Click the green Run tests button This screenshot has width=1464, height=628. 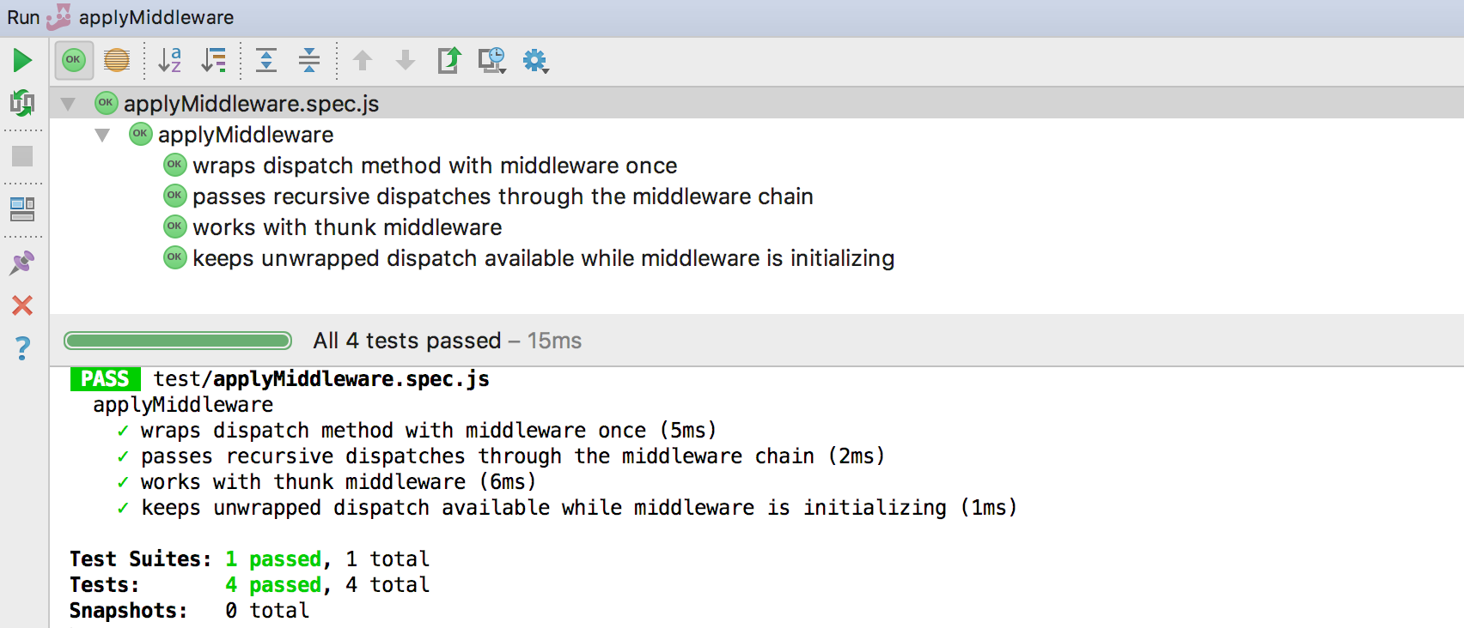[22, 60]
